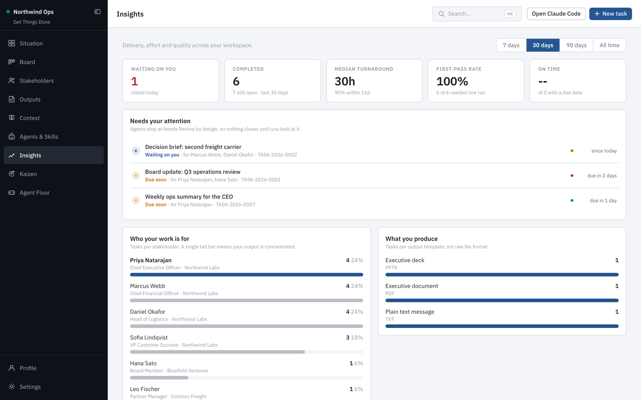Screen dimensions: 641x400
Task: Create a New task
Action: pyautogui.click(x=611, y=14)
